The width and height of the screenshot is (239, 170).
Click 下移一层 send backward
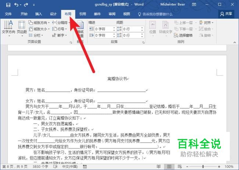(x=183, y=29)
